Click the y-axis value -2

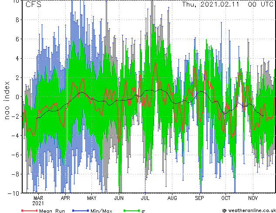(x=15, y=116)
